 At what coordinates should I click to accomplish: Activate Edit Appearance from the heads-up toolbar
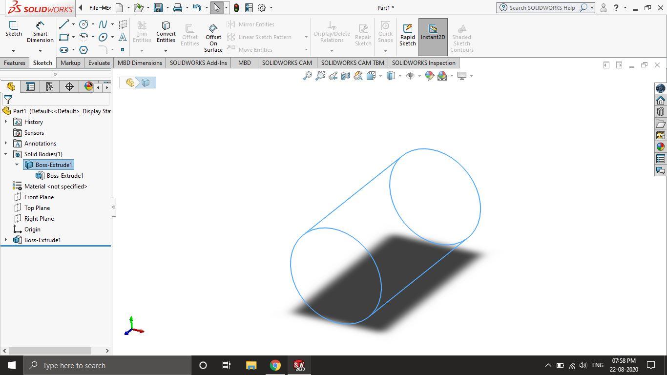click(x=429, y=76)
